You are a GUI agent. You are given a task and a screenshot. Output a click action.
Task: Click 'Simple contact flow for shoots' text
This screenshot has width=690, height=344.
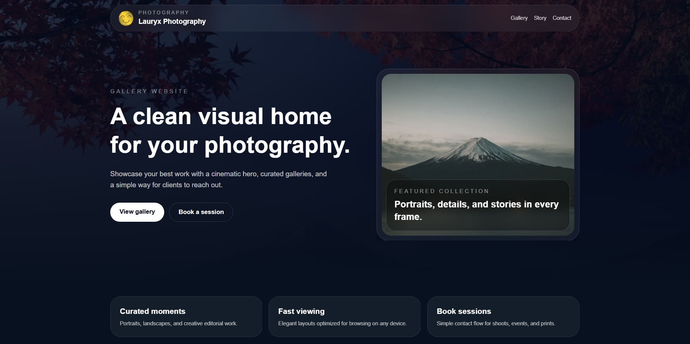click(496, 323)
